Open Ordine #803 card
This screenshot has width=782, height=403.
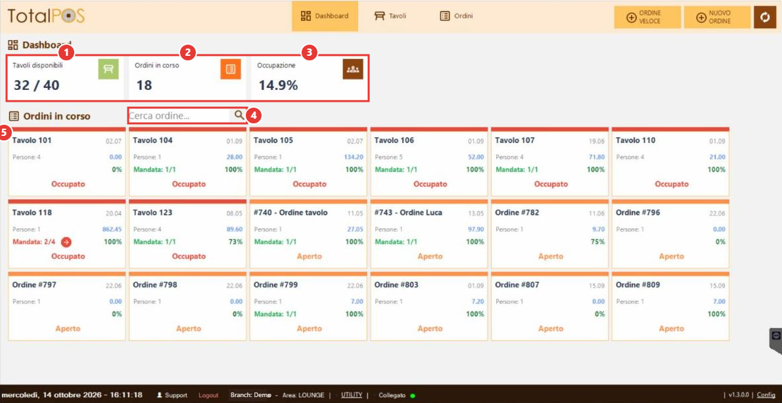[429, 306]
